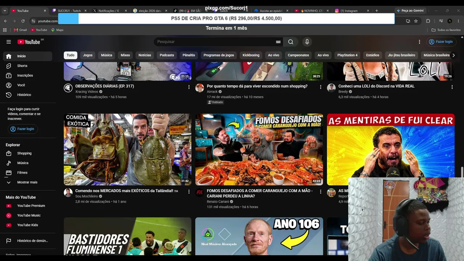The image size is (464, 261).
Task: Go to Início in the sidebar
Action: pyautogui.click(x=28, y=56)
